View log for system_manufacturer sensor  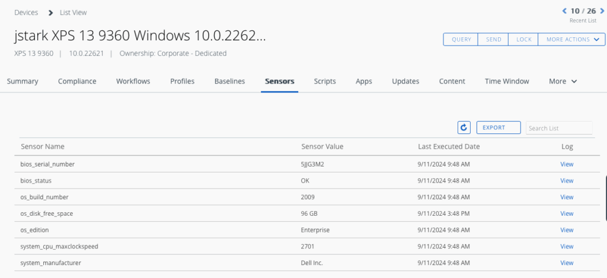567,263
